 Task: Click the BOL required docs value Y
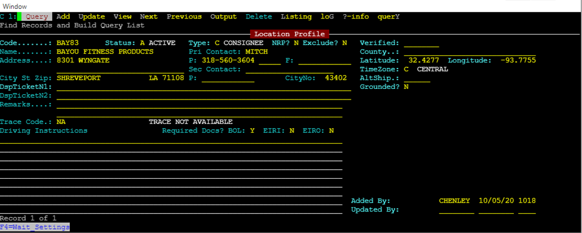pyautogui.click(x=252, y=131)
